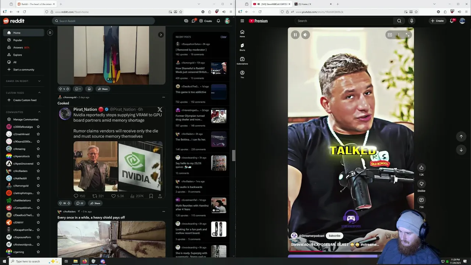Image resolution: width=471 pixels, height=265 pixels.
Task: Click Start a community
Action: tap(24, 70)
